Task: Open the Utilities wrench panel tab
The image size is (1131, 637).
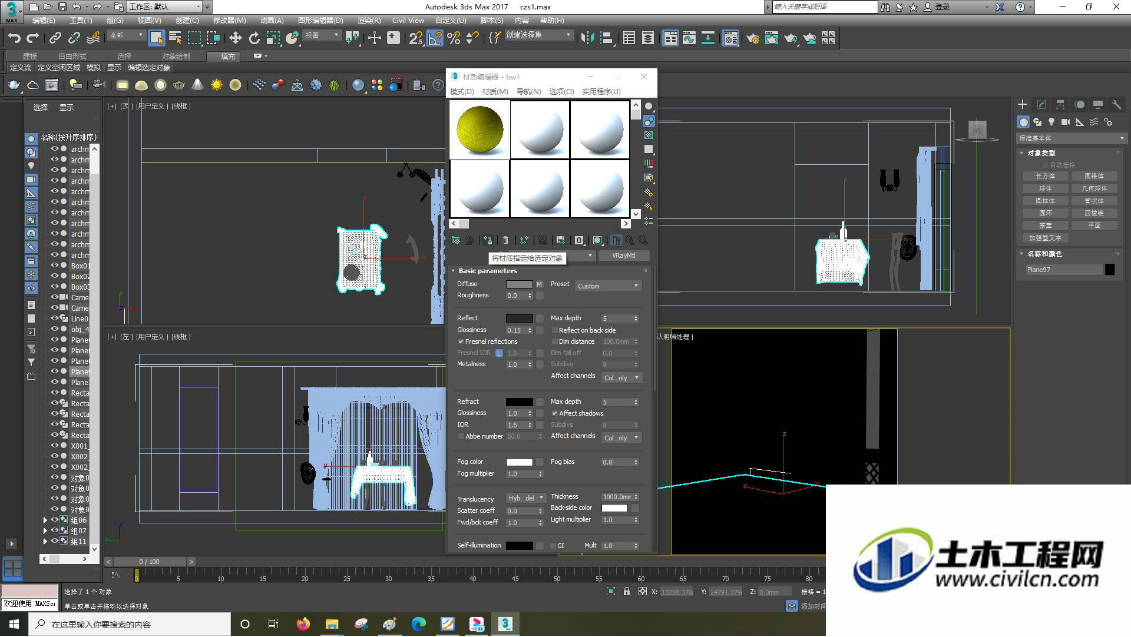Action: tap(1117, 105)
